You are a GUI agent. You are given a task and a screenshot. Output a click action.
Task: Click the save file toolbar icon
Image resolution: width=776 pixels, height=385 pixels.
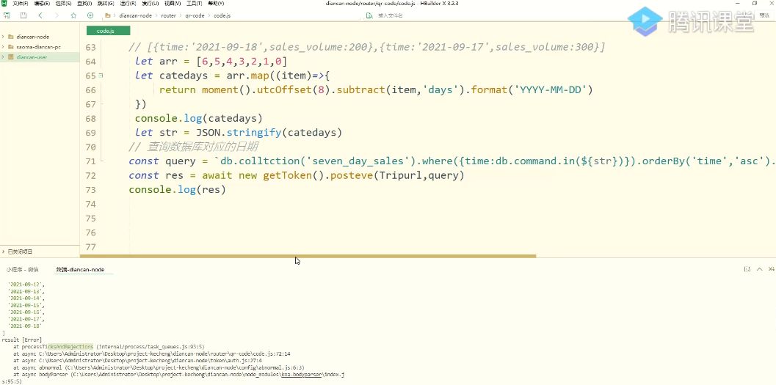(x=23, y=15)
